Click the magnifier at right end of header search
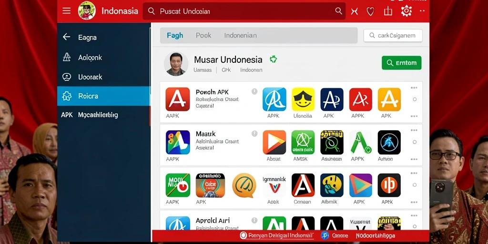The height and width of the screenshot is (244, 488). pos(339,11)
